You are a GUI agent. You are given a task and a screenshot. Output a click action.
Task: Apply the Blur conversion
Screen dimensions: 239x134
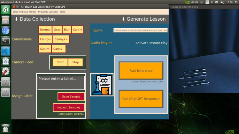(66, 30)
